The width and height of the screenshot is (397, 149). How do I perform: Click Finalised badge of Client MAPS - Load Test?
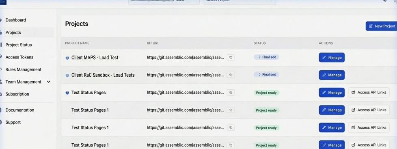tap(266, 57)
